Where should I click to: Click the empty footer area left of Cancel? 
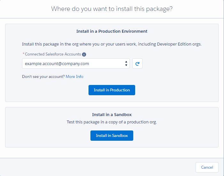[x=96, y=167]
